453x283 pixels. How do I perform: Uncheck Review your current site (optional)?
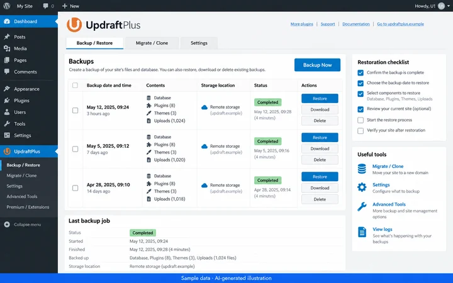[x=361, y=109]
